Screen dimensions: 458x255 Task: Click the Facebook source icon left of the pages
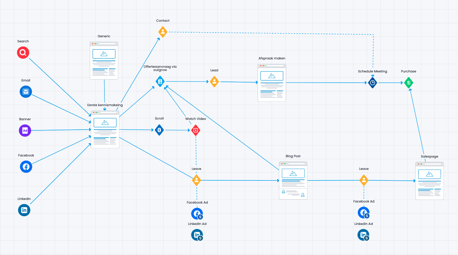[26, 167]
